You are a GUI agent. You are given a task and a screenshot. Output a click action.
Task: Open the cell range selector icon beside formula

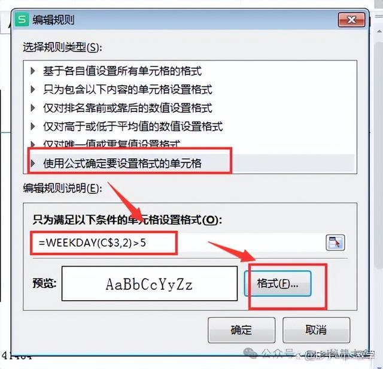335,243
